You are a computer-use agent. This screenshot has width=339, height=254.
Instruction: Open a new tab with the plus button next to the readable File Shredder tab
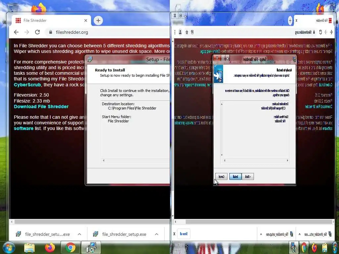coord(98,21)
